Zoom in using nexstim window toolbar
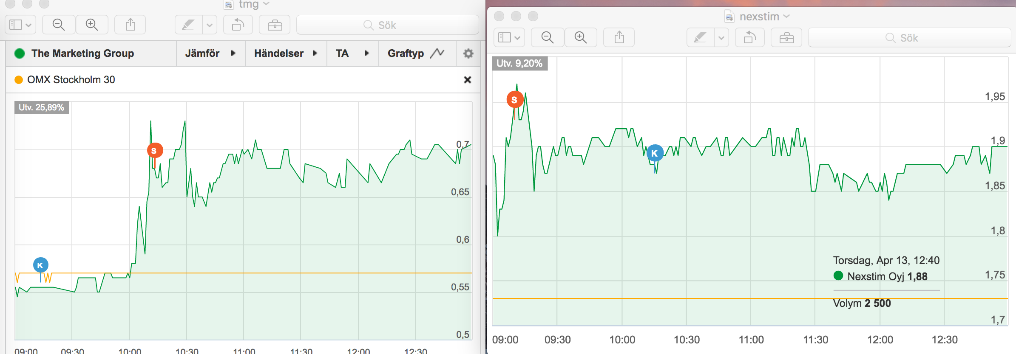The image size is (1016, 354). point(581,37)
